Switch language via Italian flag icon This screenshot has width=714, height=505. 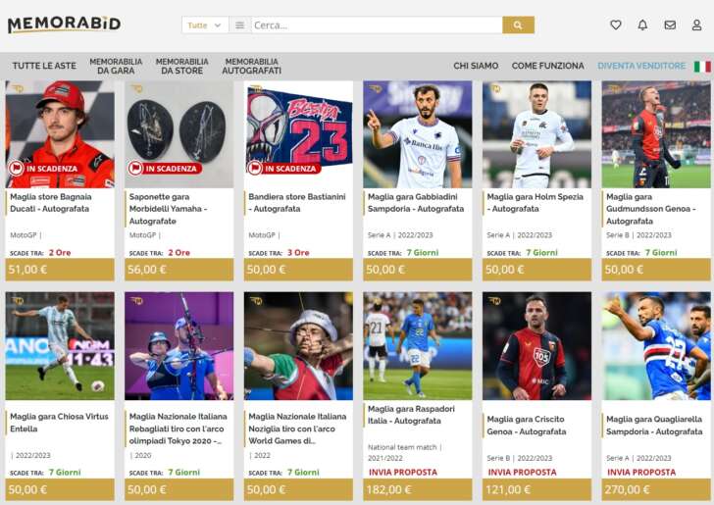click(702, 67)
